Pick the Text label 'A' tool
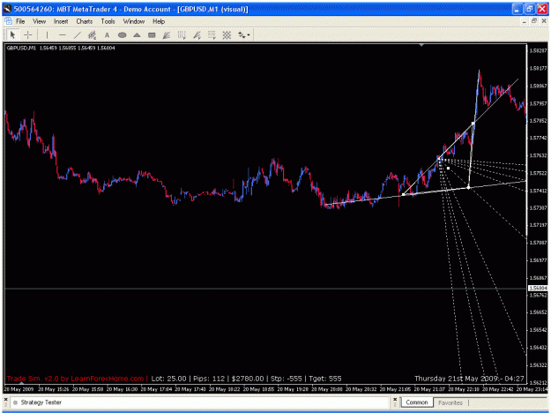 point(107,34)
